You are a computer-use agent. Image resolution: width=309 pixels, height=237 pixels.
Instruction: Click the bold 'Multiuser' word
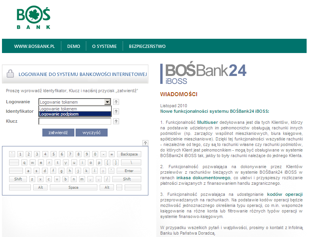click(207, 122)
